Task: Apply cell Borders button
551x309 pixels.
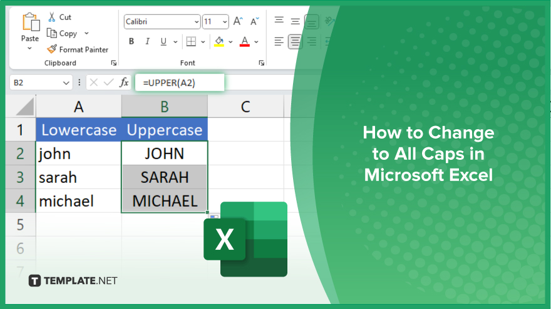Action: click(x=191, y=41)
